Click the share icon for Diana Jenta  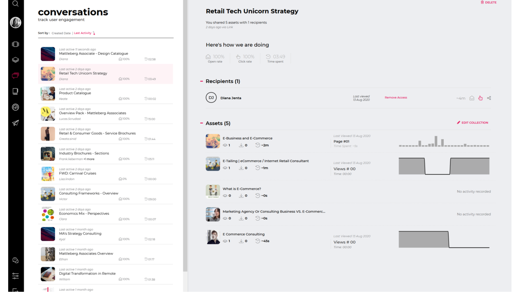489,98
